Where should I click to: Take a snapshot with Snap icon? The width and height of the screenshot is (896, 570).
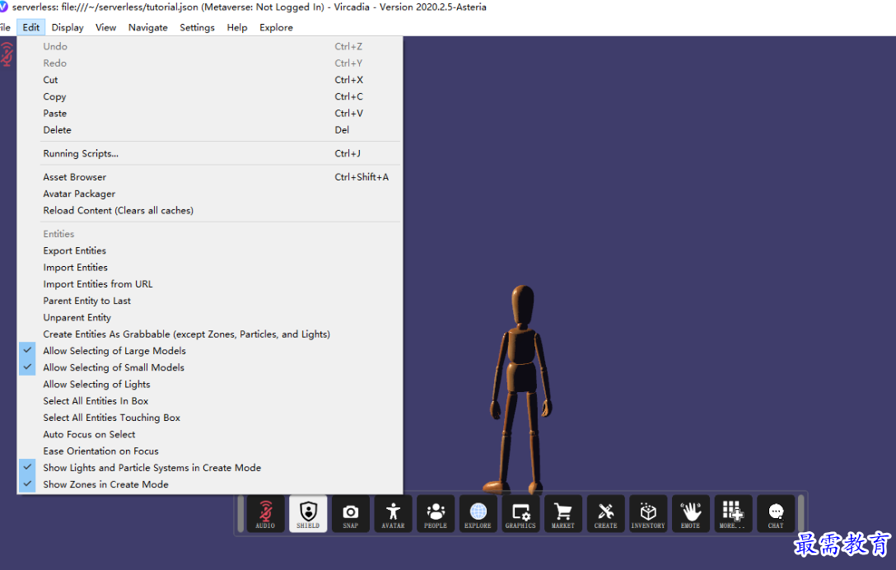coord(350,513)
